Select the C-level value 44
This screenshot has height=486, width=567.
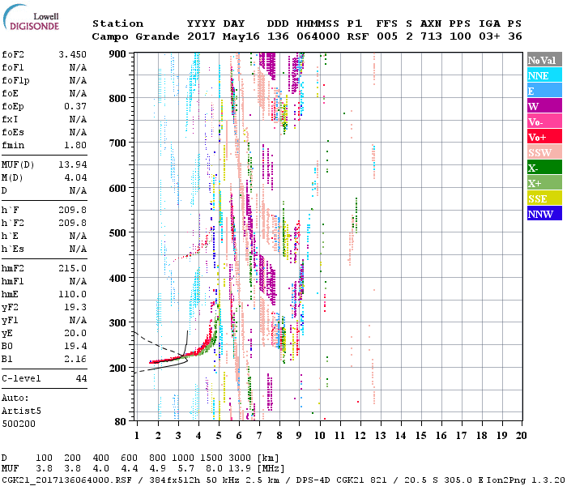tap(81, 378)
